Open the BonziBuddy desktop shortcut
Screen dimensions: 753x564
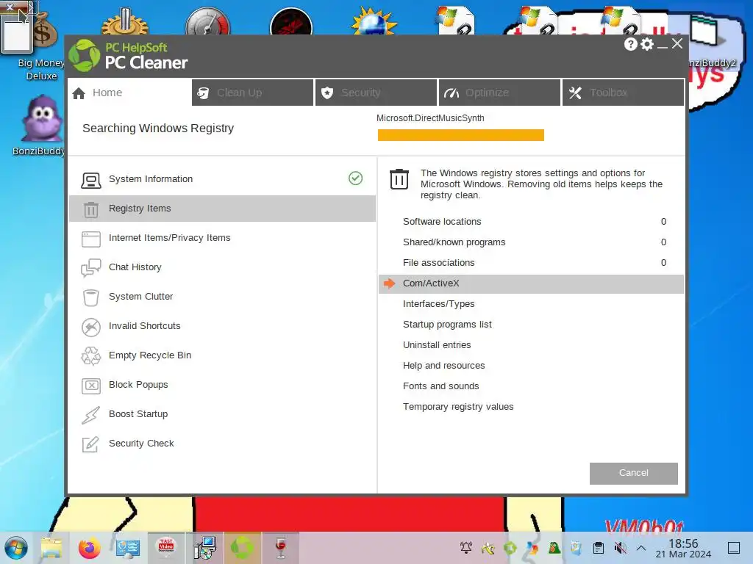[x=41, y=126]
